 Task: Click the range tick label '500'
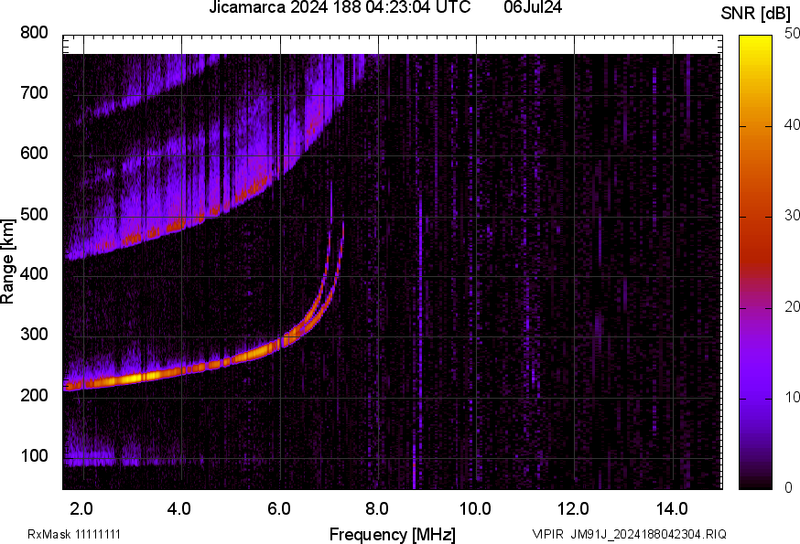point(34,214)
